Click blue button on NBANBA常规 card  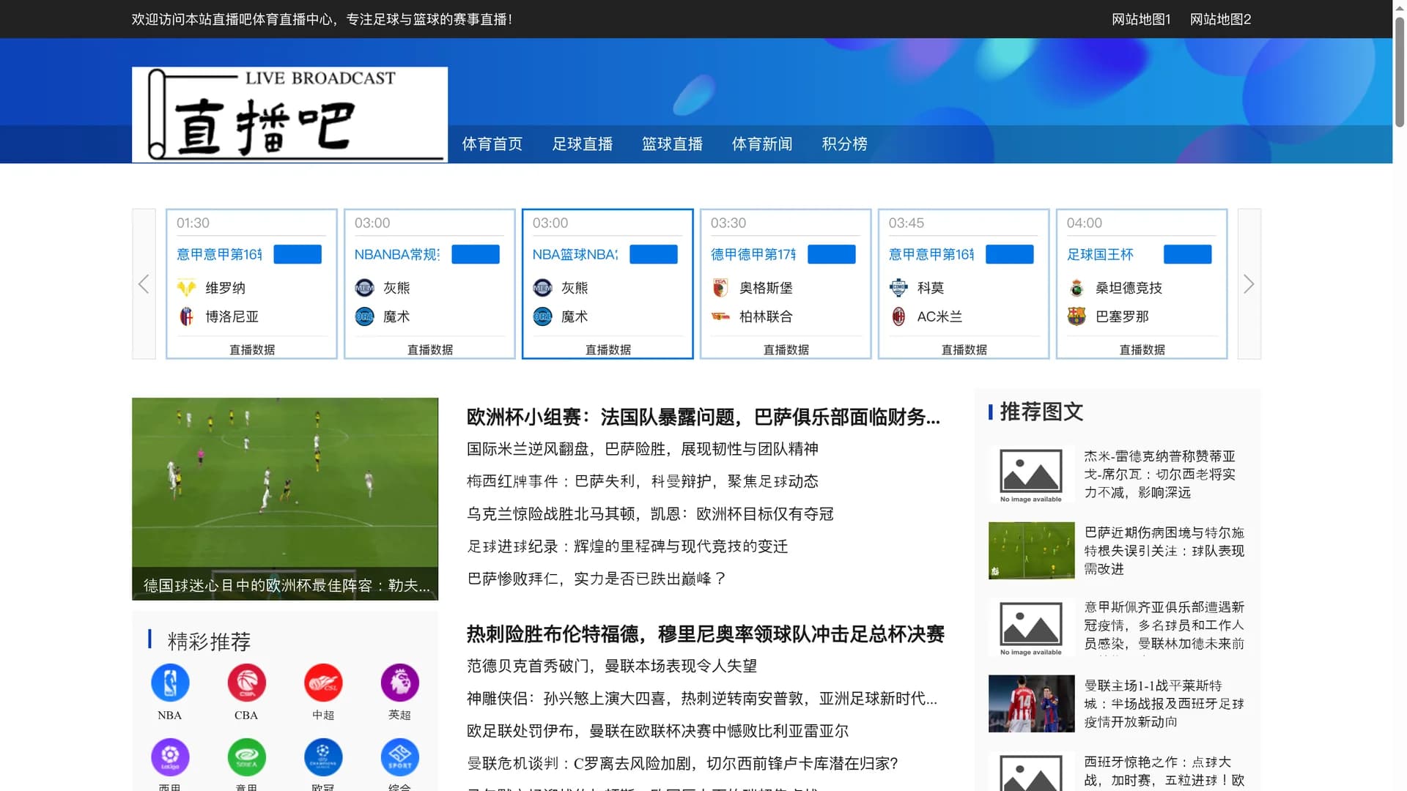click(476, 254)
